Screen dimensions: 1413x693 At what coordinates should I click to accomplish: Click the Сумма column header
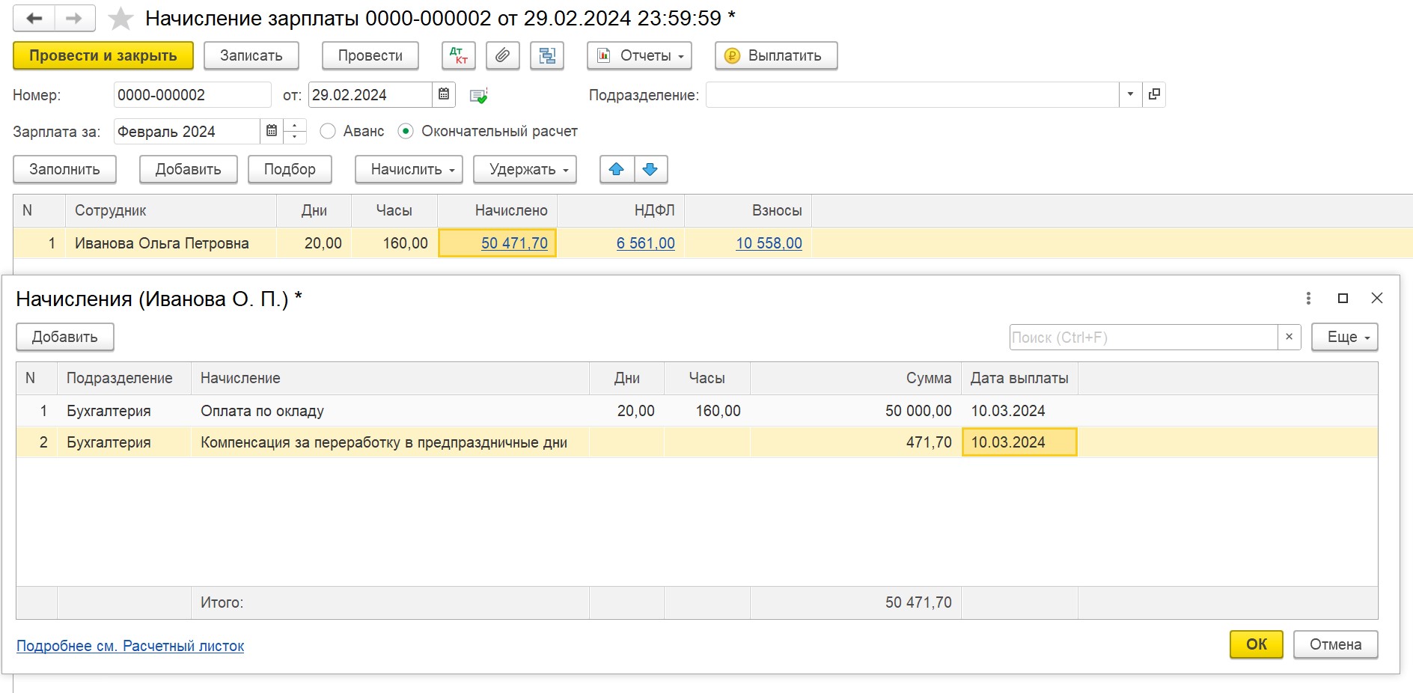coord(855,378)
